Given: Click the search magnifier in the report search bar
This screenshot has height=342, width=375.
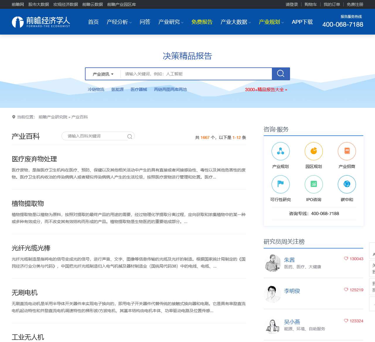Looking at the screenshot, I should tap(280, 74).
